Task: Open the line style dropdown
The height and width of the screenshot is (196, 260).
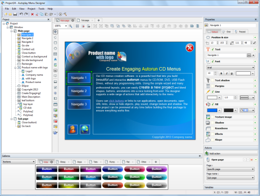Action: coord(247,98)
